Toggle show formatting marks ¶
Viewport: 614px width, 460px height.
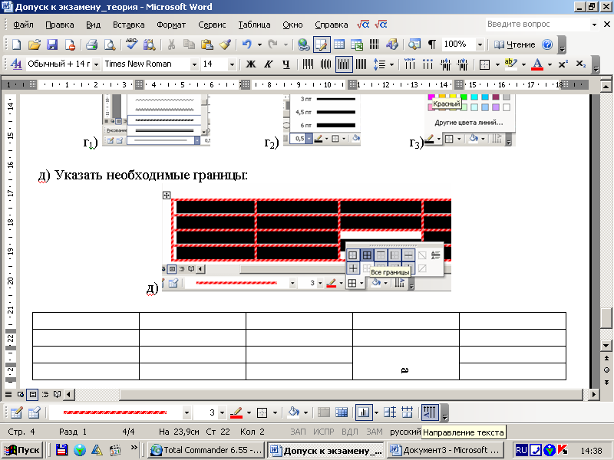pos(432,44)
